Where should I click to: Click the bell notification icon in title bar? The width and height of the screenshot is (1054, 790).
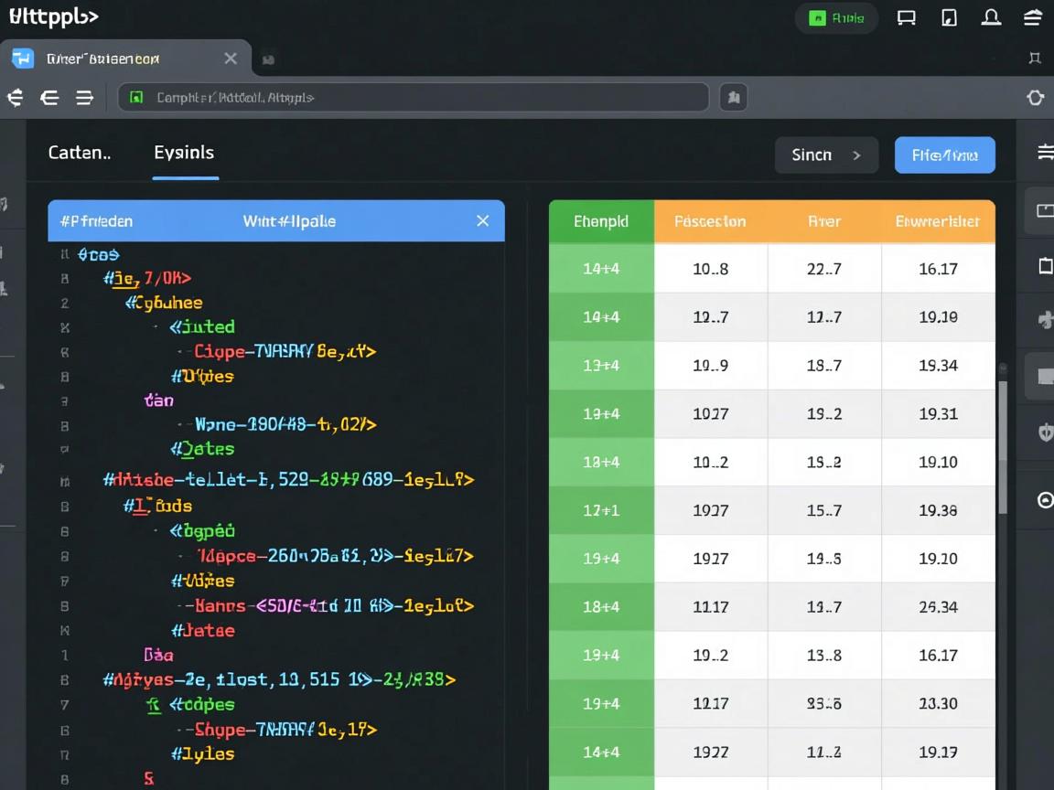(x=991, y=17)
